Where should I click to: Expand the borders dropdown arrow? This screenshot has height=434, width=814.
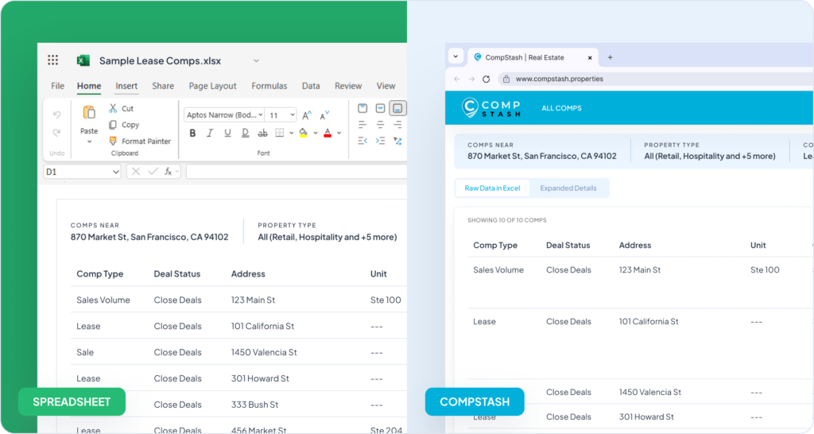click(x=291, y=134)
